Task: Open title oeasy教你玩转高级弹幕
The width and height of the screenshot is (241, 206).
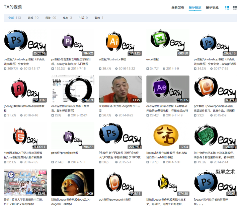Action: [x=70, y=108]
